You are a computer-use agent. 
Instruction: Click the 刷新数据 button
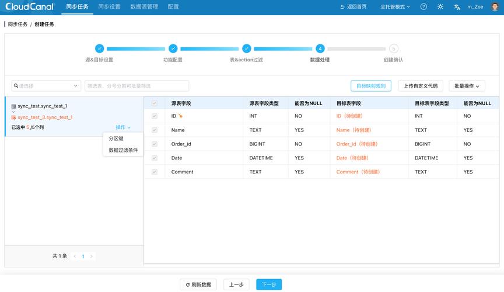[x=198, y=284]
